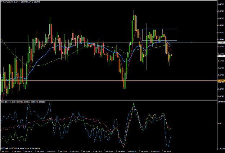
Task: Click the 1.67515 label on the price scale
Action: tap(221, 4)
